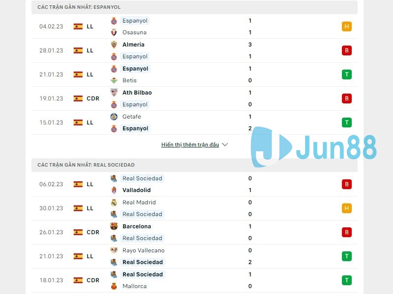
Task: Select the Barcelona club crest
Action: pos(113,226)
